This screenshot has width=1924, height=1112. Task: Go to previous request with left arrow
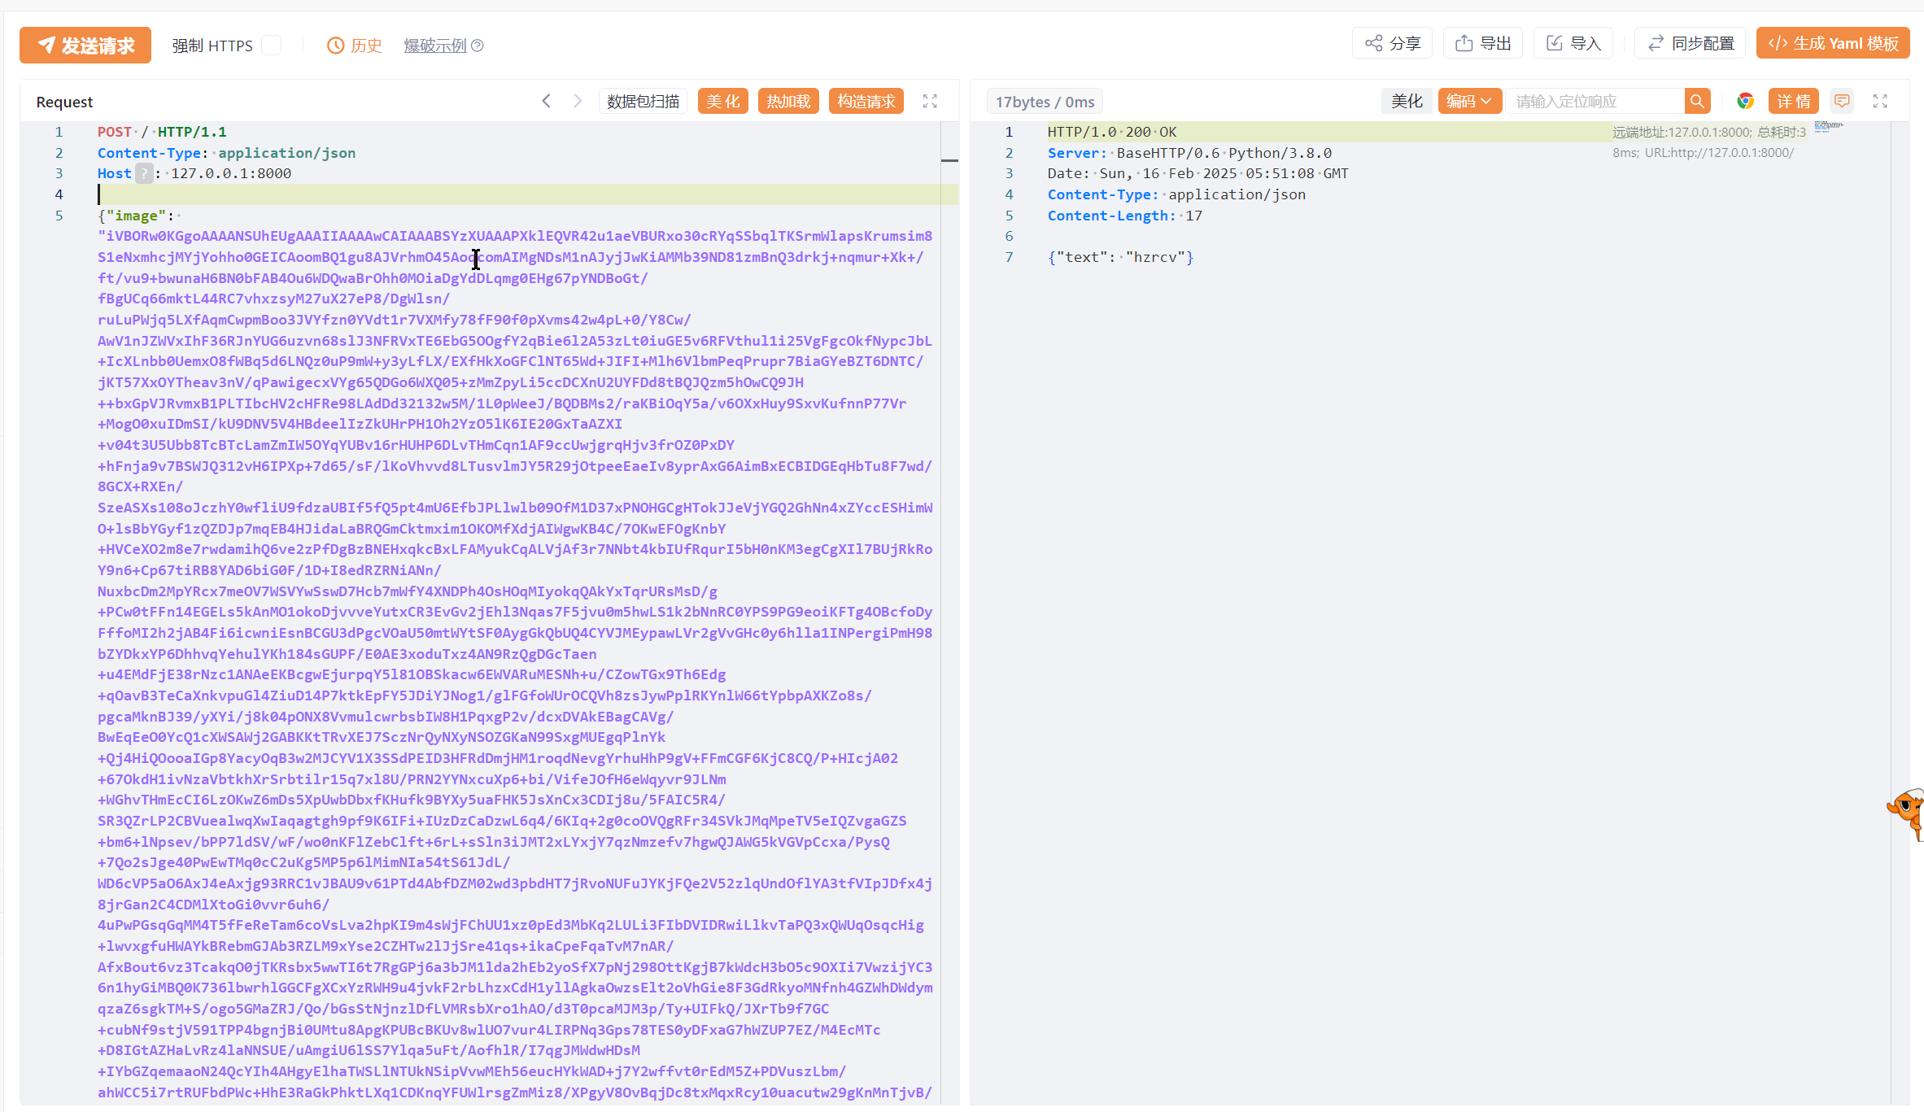tap(547, 101)
